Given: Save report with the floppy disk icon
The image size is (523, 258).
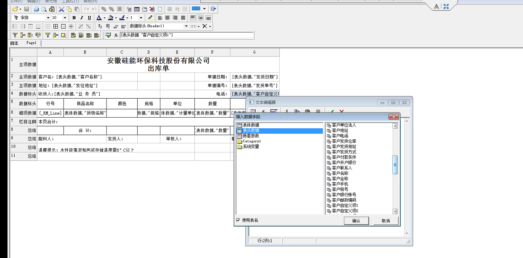Looking at the screenshot, I should (x=26, y=9).
